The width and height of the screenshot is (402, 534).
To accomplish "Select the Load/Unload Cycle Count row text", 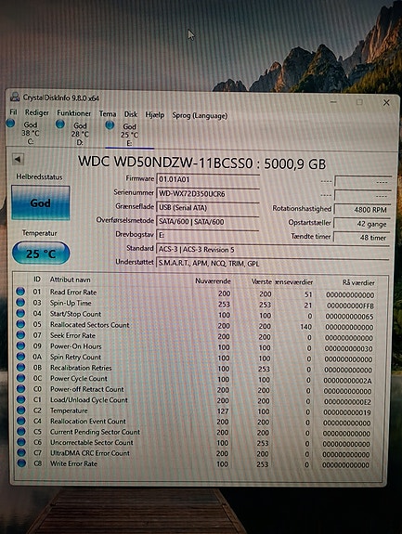I will pyautogui.click(x=89, y=400).
